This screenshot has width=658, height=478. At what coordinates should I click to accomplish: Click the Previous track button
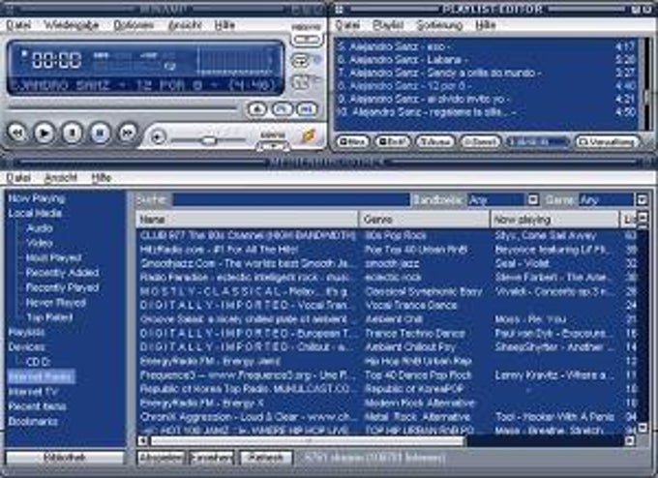click(17, 133)
